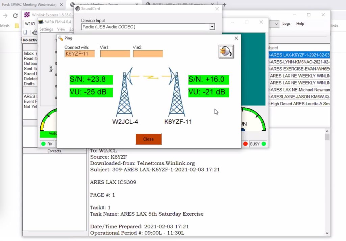Click the orange Close button in Ping
The image size is (346, 241).
click(149, 139)
